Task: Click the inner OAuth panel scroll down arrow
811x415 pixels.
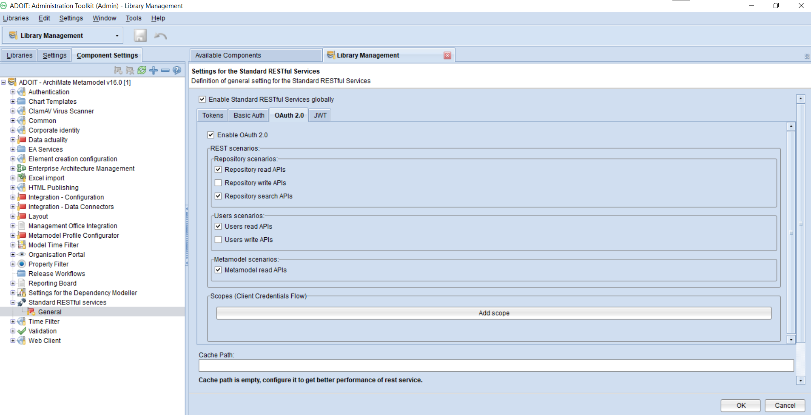Action: tap(791, 339)
